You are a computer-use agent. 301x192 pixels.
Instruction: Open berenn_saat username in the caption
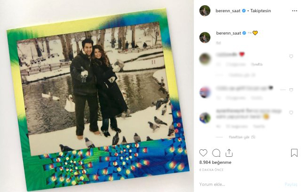click(x=229, y=33)
